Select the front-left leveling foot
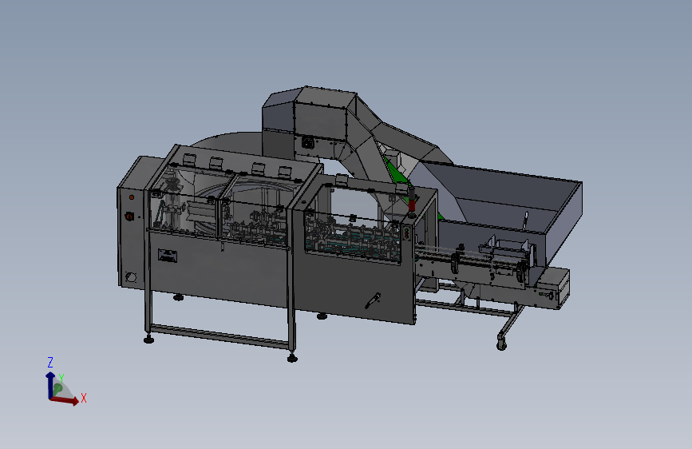 tap(148, 339)
